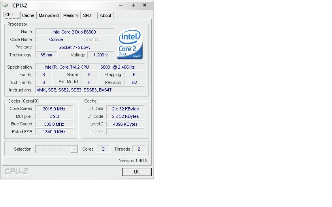332x207 pixels.
Task: Click the Bus Speed value 335.0 MHz
Action: point(54,124)
